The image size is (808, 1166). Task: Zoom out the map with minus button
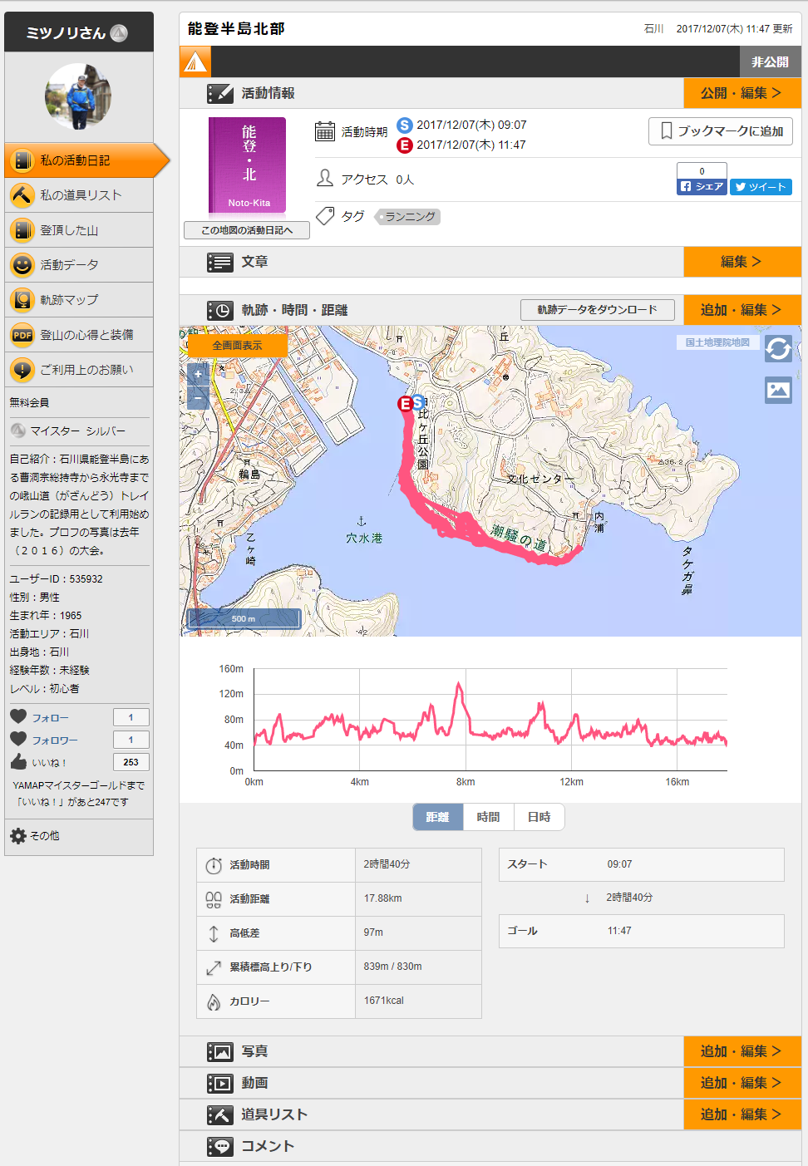pos(198,399)
